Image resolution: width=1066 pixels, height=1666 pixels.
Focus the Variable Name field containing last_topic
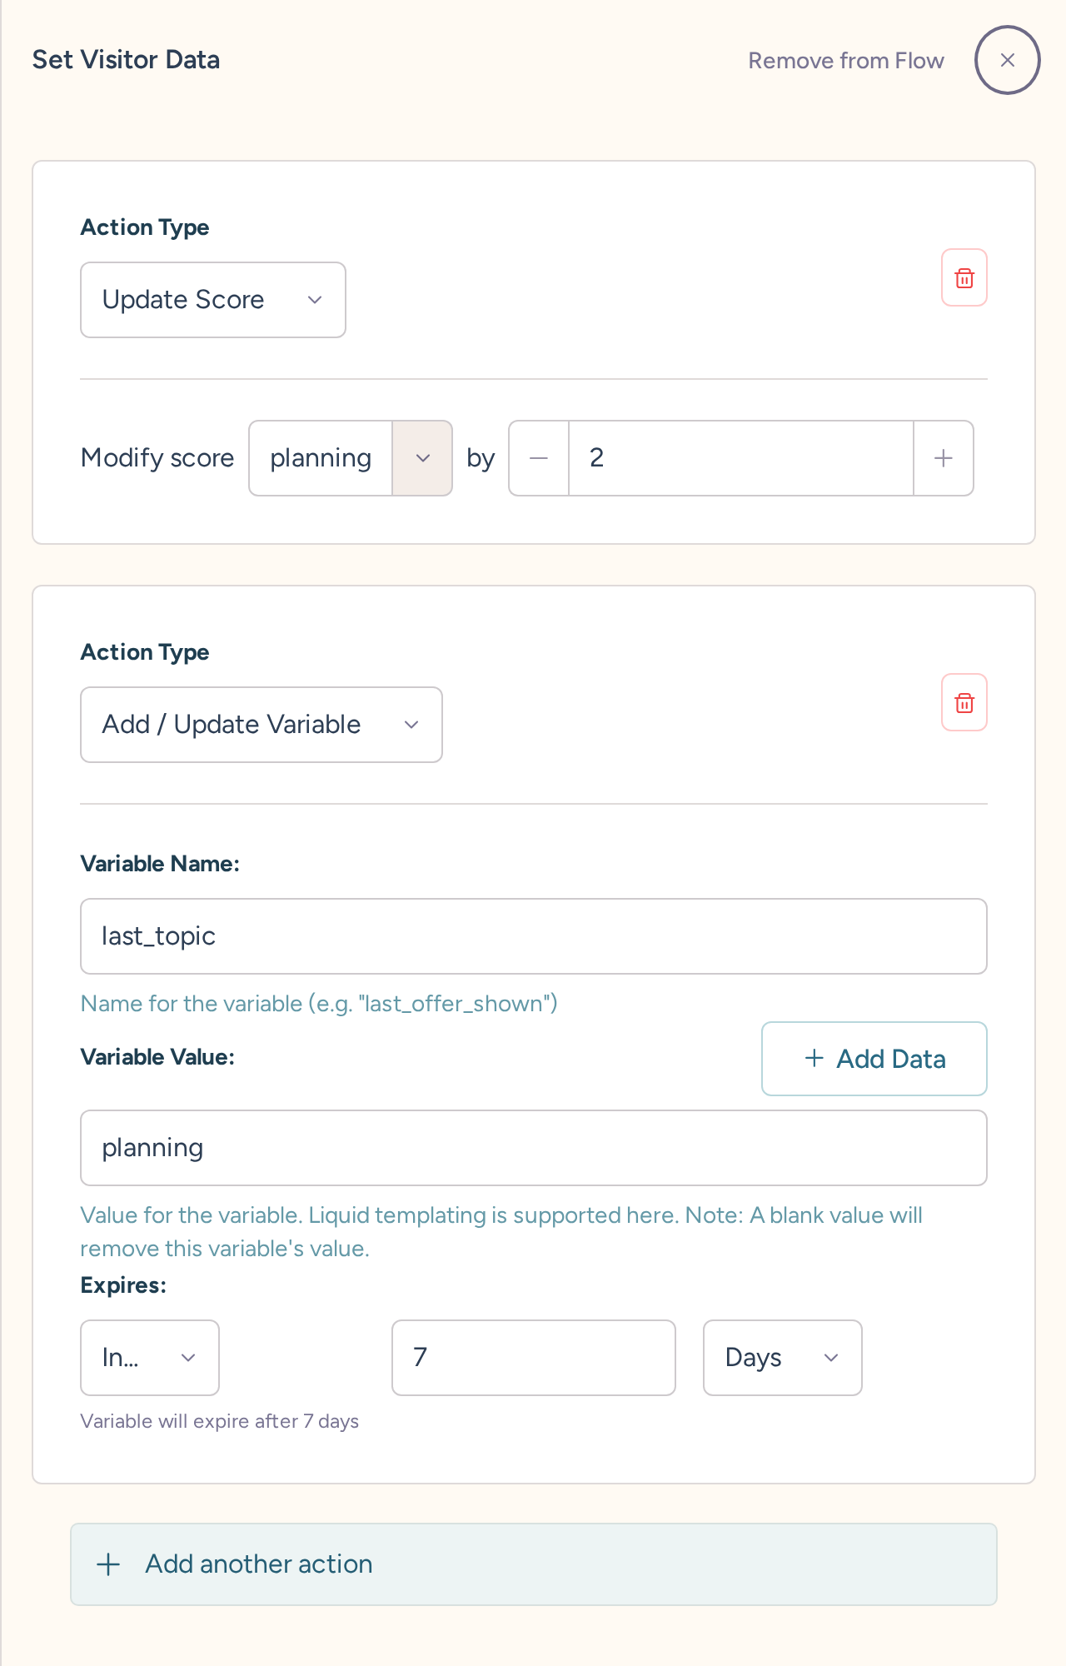[x=534, y=936]
